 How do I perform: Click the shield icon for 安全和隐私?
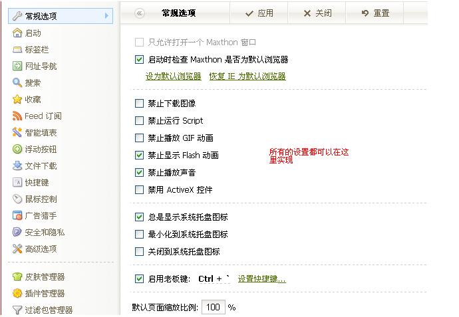[x=17, y=232]
